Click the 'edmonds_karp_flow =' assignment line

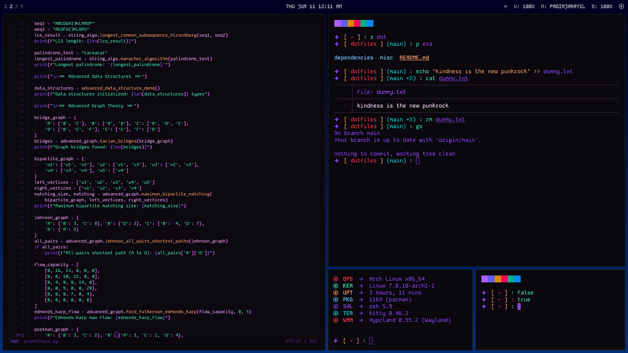click(x=143, y=312)
